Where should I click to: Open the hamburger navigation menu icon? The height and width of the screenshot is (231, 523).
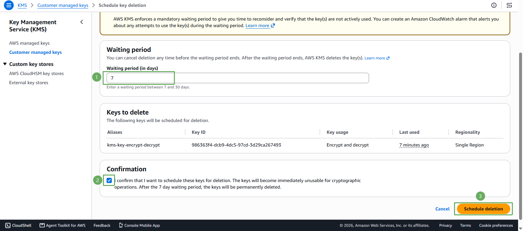[x=9, y=5]
